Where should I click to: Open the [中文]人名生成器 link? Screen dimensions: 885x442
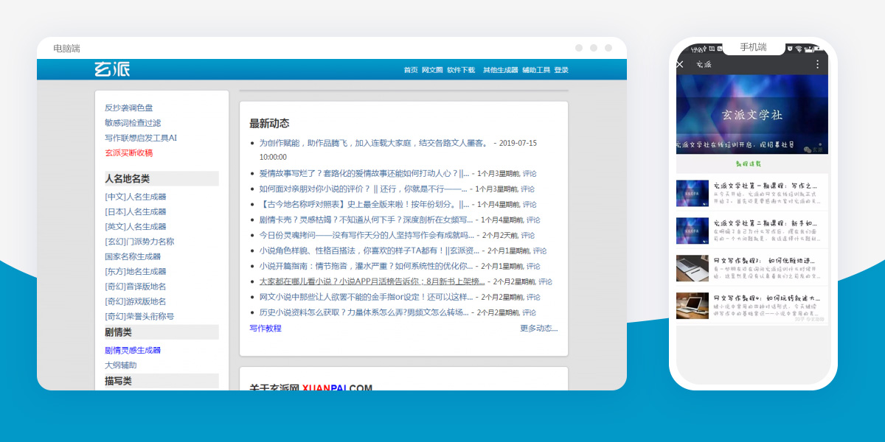click(x=136, y=197)
